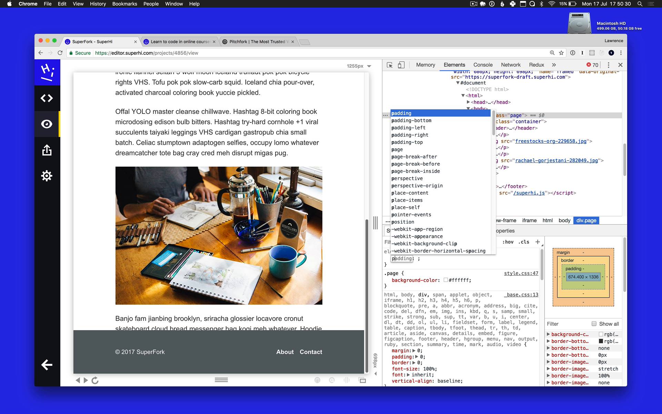Click the About link in the page footer
662x414 pixels.
tap(285, 352)
